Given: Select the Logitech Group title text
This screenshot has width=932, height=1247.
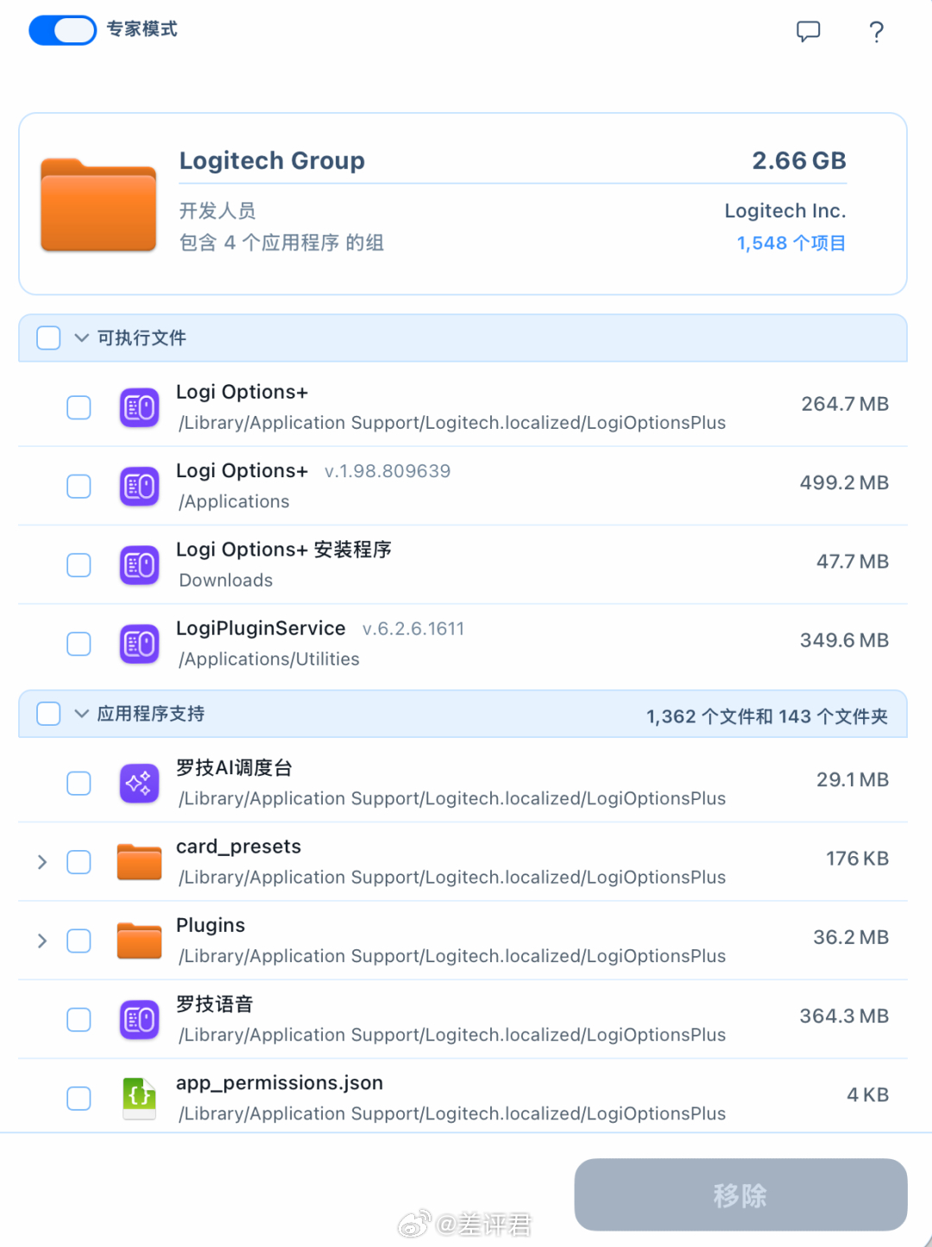Looking at the screenshot, I should click(272, 161).
